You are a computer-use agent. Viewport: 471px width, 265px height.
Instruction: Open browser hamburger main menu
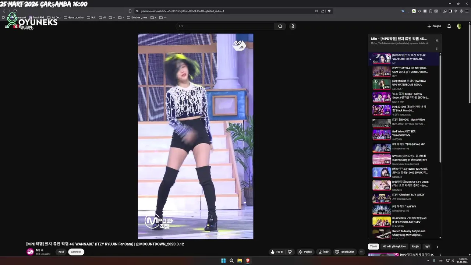467,11
